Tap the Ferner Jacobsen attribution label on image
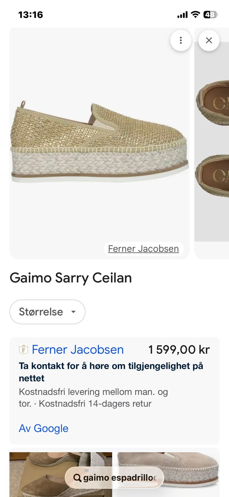 pos(143,248)
